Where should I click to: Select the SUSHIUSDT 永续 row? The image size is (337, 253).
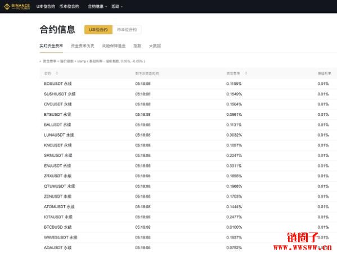pos(188,94)
